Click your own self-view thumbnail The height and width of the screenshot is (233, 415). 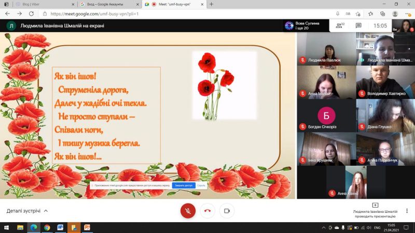click(404, 25)
